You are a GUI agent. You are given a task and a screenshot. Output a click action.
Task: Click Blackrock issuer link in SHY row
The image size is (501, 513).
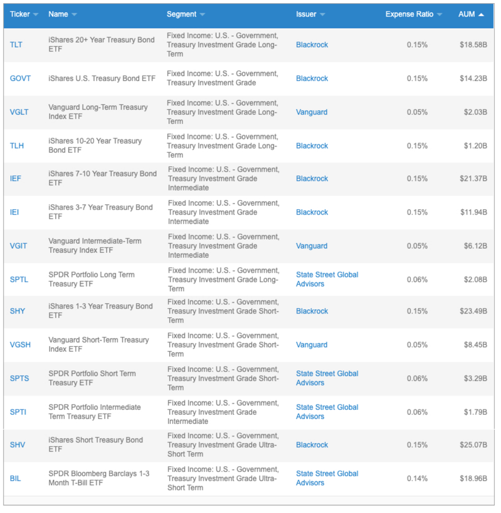pyautogui.click(x=312, y=311)
